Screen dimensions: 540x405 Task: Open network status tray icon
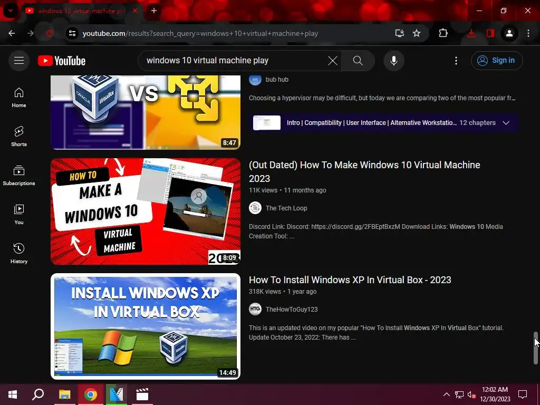point(459,394)
